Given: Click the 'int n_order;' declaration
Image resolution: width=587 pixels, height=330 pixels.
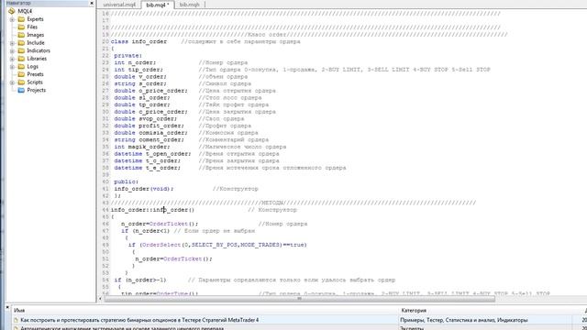Looking at the screenshot, I should pos(135,62).
